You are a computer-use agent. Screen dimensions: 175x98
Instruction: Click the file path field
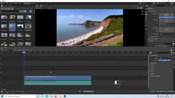[24, 9]
